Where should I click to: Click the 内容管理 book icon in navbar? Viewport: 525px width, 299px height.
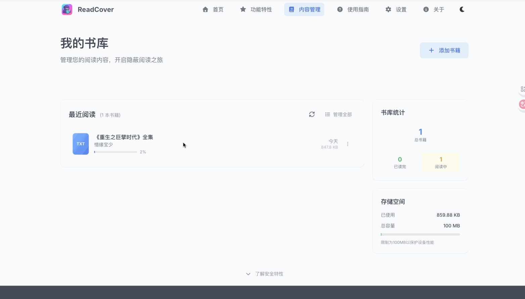291,9
